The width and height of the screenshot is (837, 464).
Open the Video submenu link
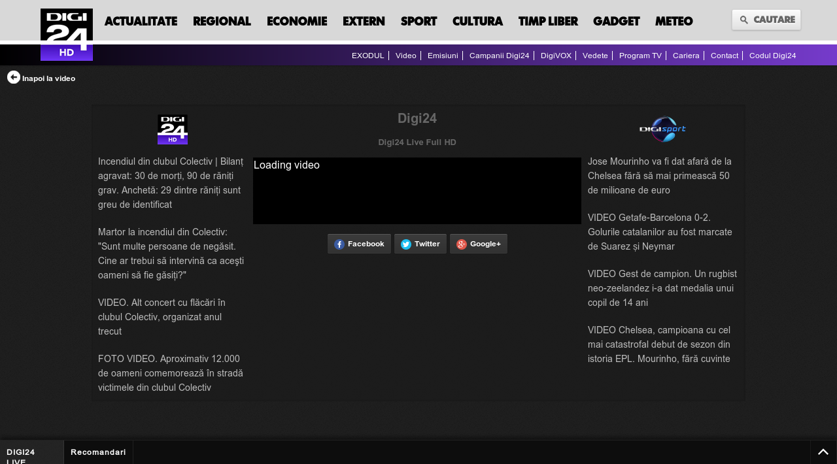pos(405,56)
